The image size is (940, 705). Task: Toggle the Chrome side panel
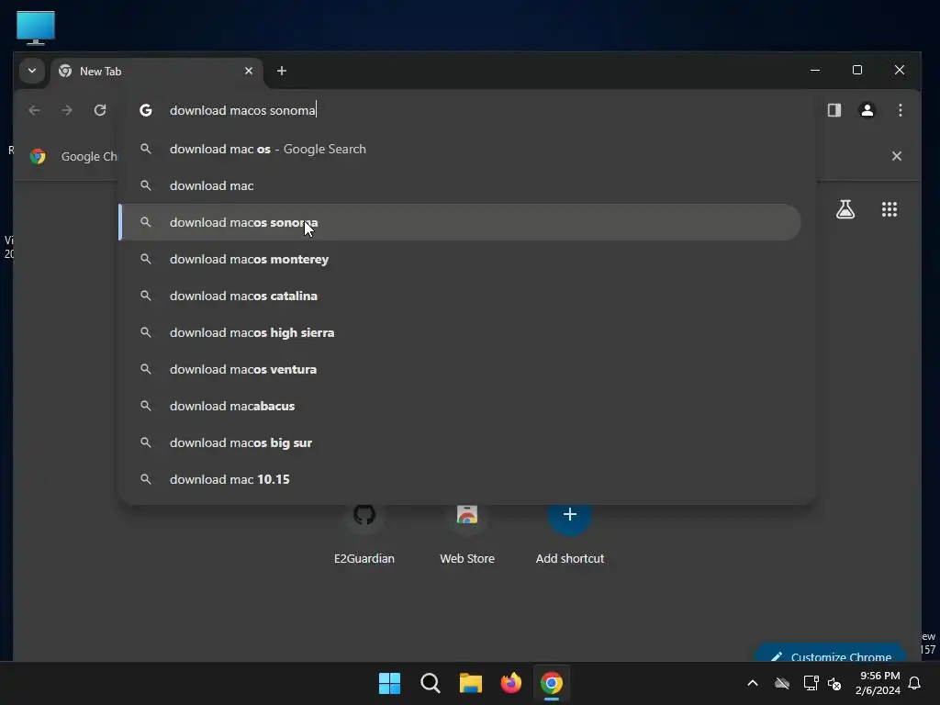click(834, 110)
